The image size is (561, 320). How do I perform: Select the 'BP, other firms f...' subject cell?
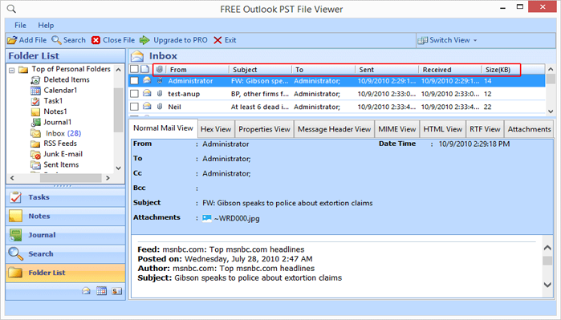pos(260,94)
